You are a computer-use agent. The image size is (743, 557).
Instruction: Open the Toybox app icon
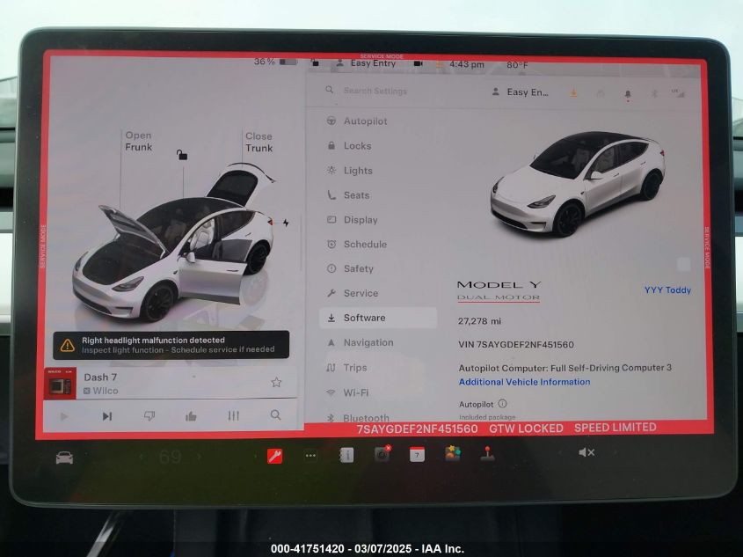coord(452,454)
